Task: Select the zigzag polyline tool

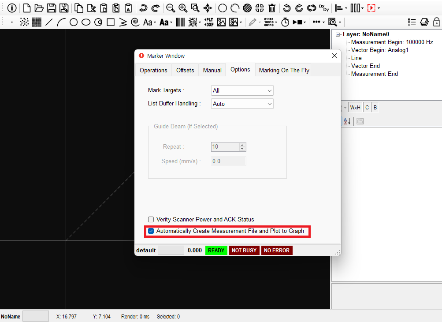Action: click(123, 22)
